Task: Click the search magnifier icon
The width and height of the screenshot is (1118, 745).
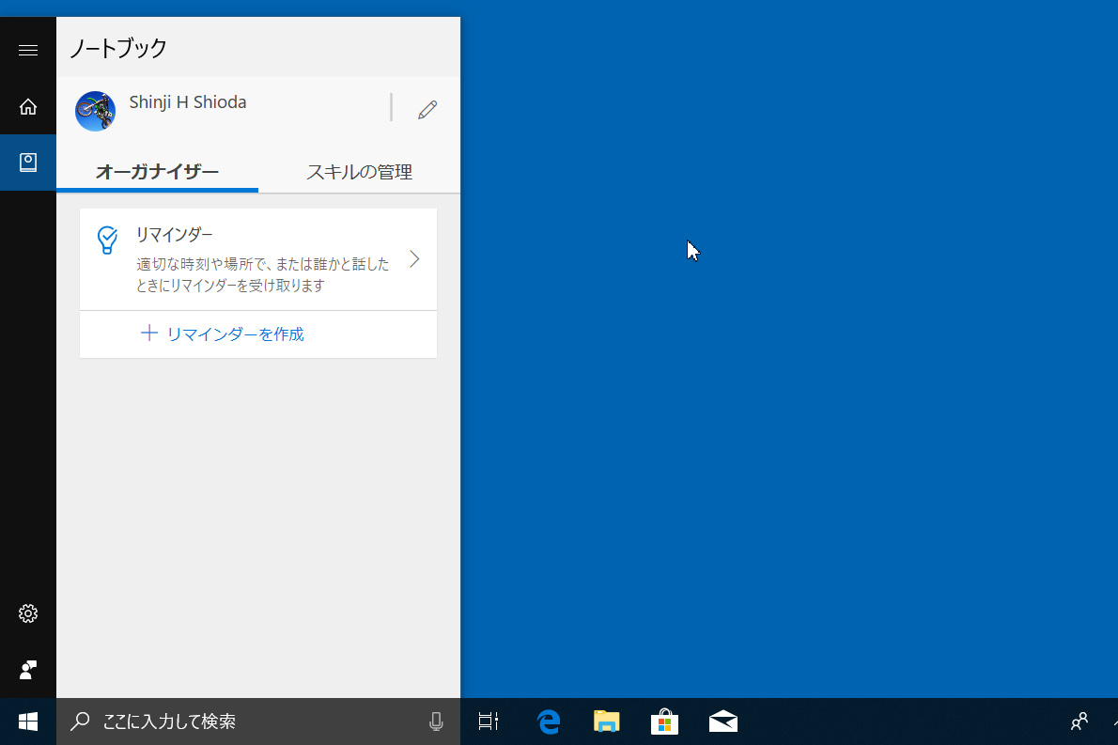Action: [80, 722]
